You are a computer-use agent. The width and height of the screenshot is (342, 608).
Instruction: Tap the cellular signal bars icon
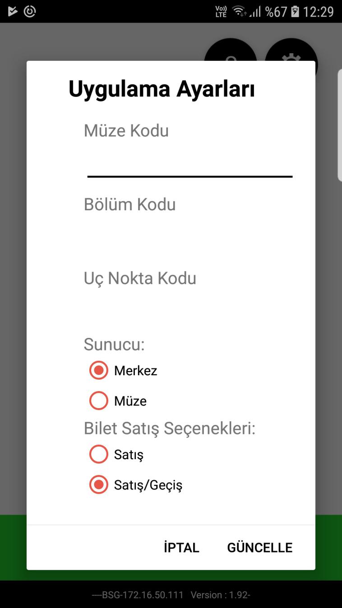pos(255,11)
